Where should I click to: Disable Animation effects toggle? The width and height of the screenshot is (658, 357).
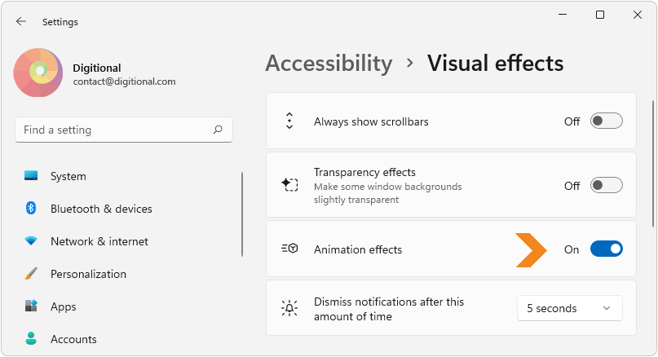(607, 249)
